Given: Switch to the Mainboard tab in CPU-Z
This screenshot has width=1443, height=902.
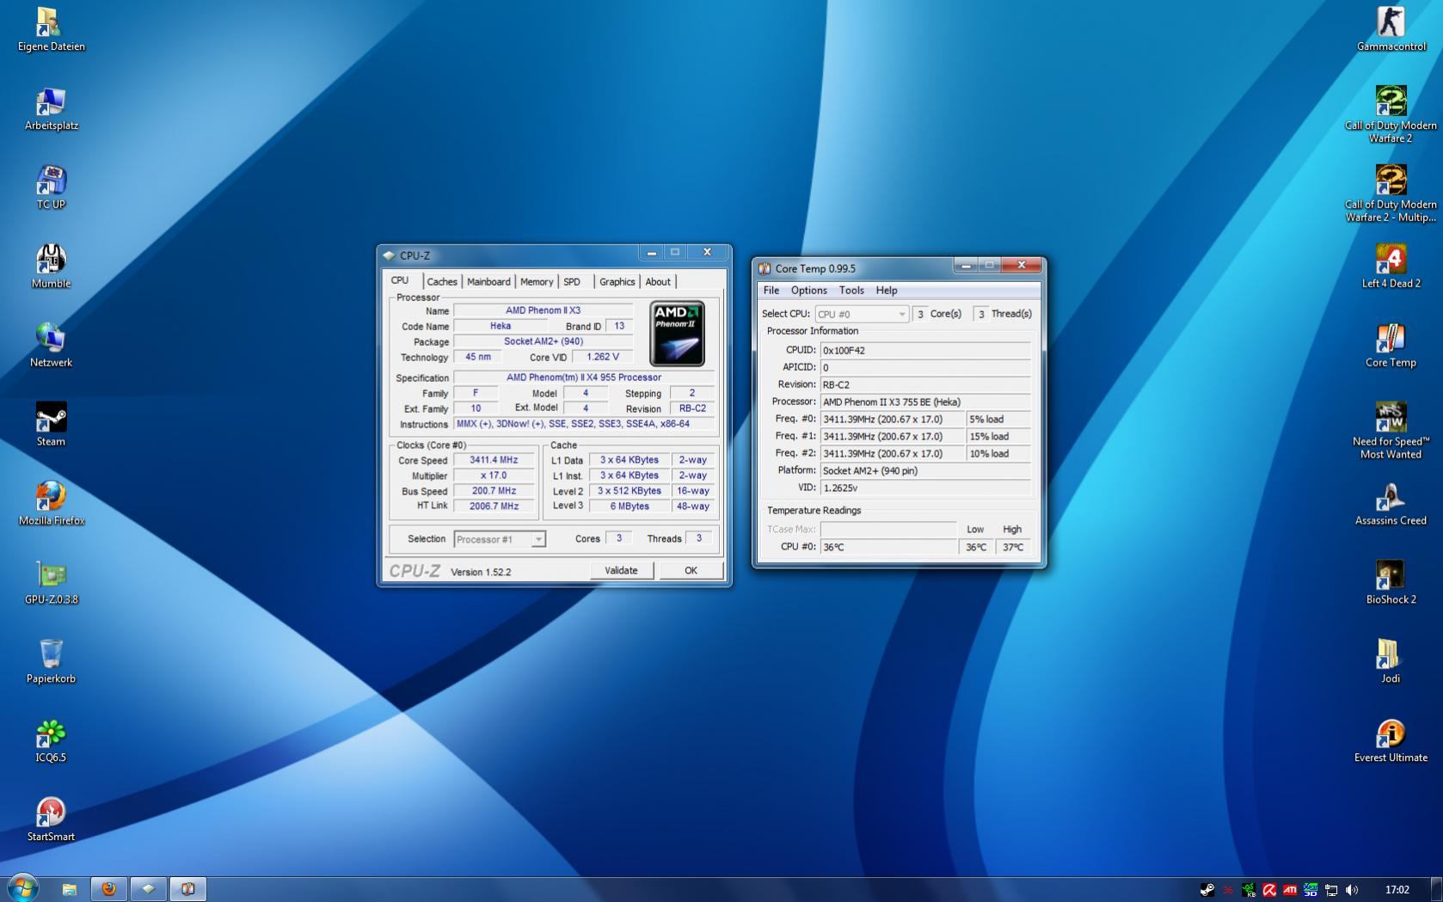Looking at the screenshot, I should point(488,282).
